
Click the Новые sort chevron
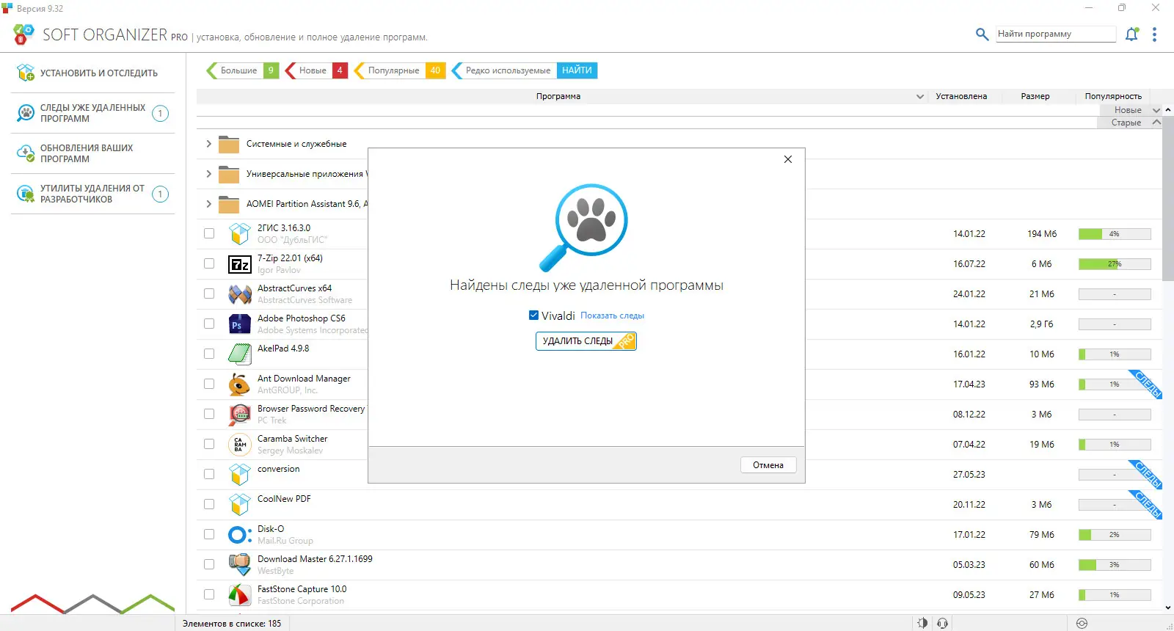(x=1156, y=110)
